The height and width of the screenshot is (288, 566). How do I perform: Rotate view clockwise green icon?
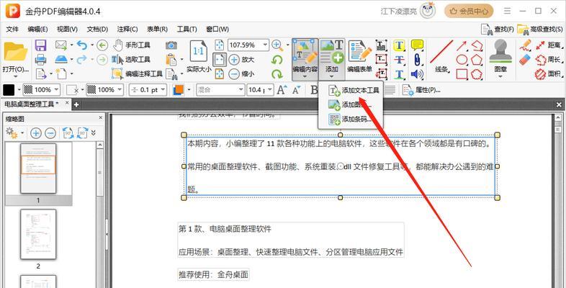point(277,73)
